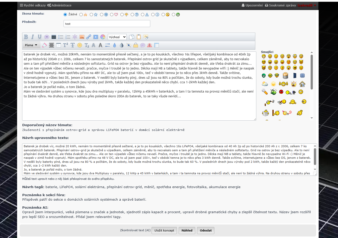This screenshot has width=338, height=238.
Task: Open the 'Administrace' menu link
Action: click(x=59, y=5)
